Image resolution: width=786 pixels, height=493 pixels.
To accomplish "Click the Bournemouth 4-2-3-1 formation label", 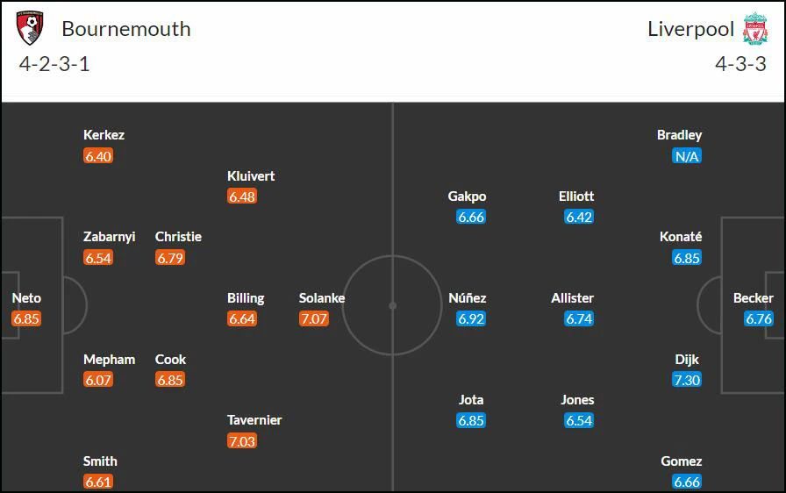I will pos(54,64).
